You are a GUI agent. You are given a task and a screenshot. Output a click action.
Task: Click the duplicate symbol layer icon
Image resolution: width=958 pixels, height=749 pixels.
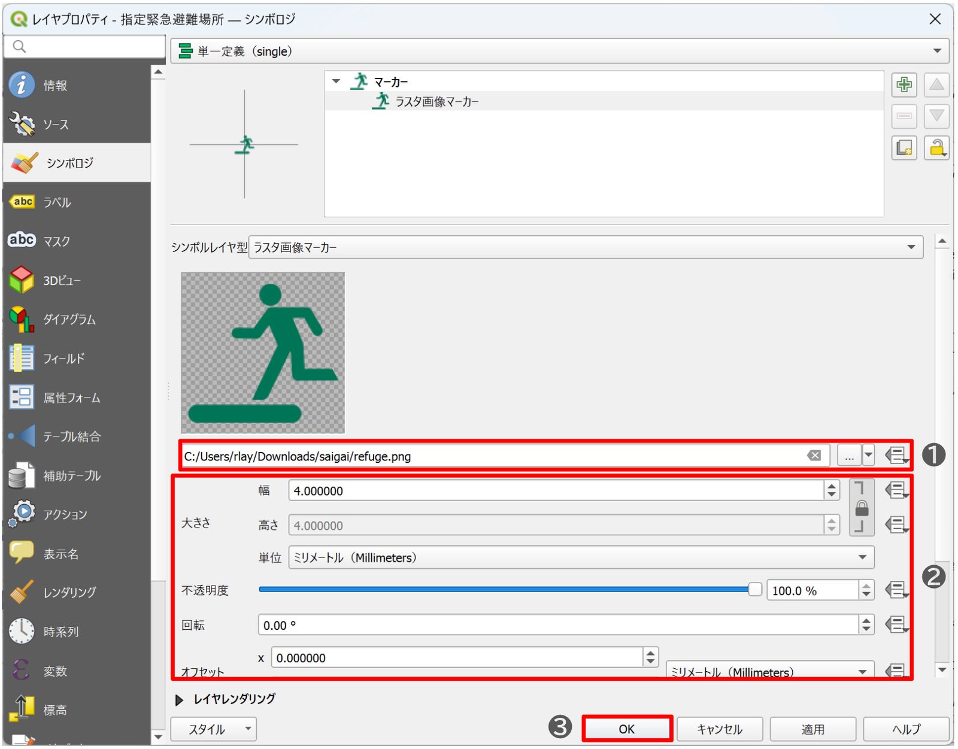coord(904,148)
